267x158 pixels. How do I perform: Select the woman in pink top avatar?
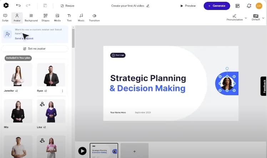click(51, 147)
